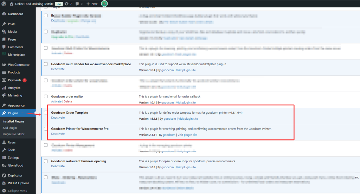Check Goodcom multi vendor plugin checkbox
Image resolution: width=360 pixels, height=194 pixels.
(x=46, y=64)
